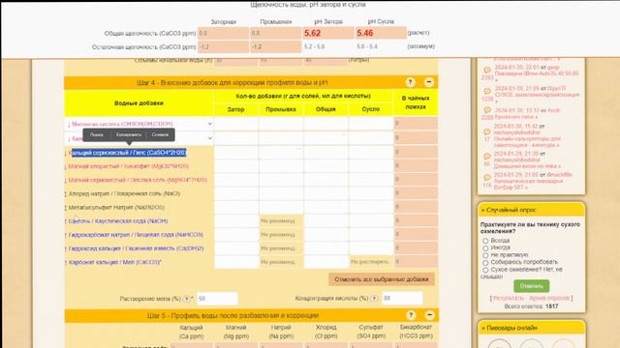Open help icon beside Концентрация кислоты (%)
Image resolution: width=620 pixels, height=348 pixels.
pos(374,299)
